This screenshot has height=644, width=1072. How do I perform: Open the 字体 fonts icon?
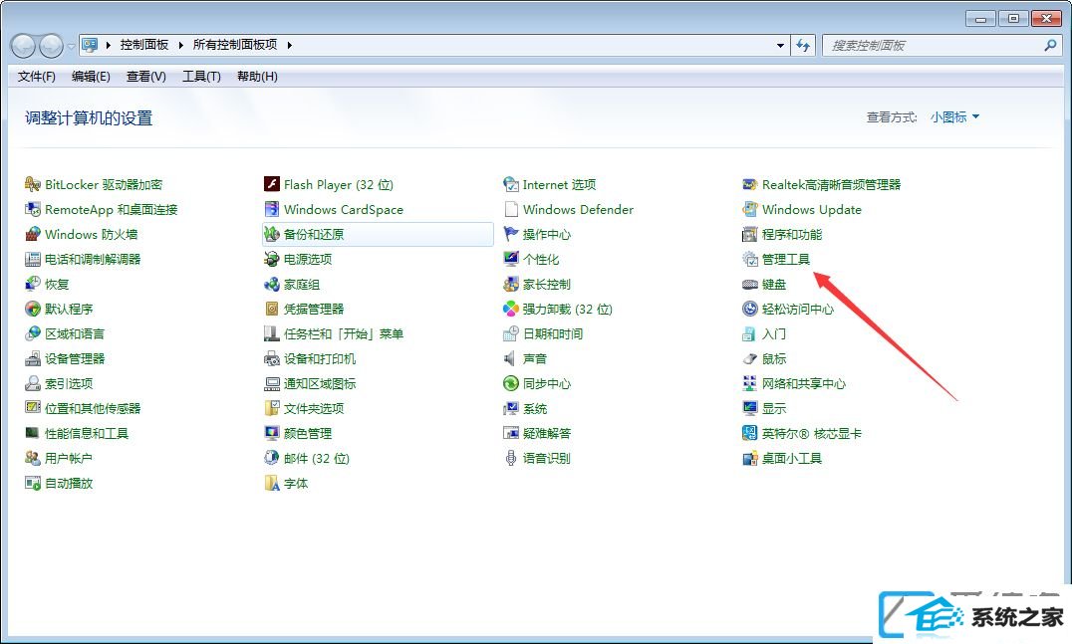click(x=271, y=483)
